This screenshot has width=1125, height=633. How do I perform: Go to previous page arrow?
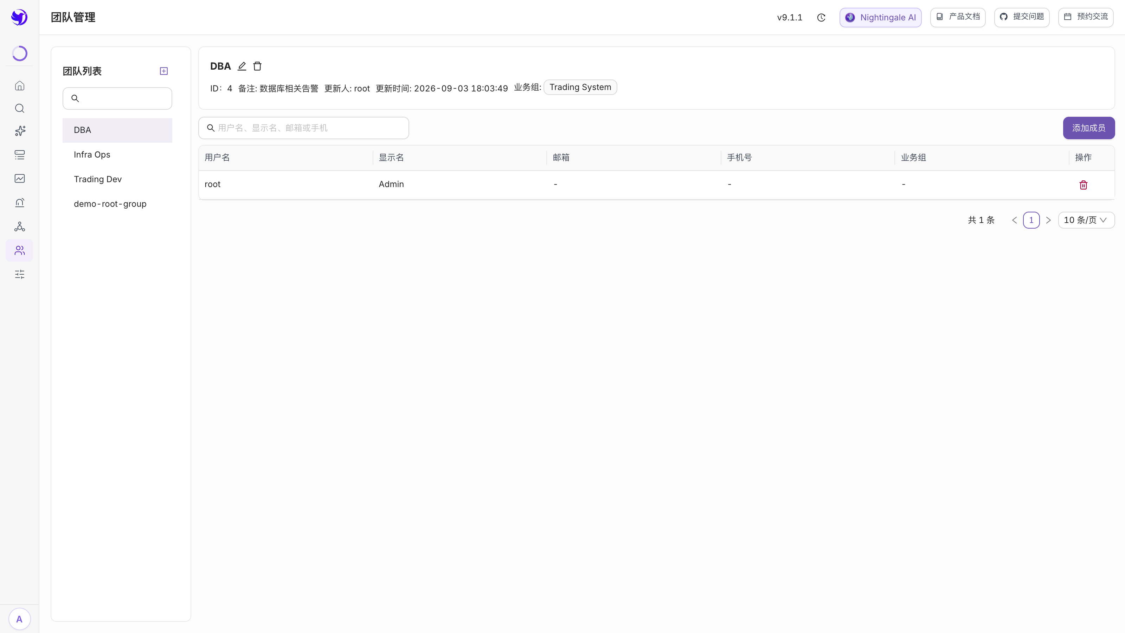[x=1015, y=220]
